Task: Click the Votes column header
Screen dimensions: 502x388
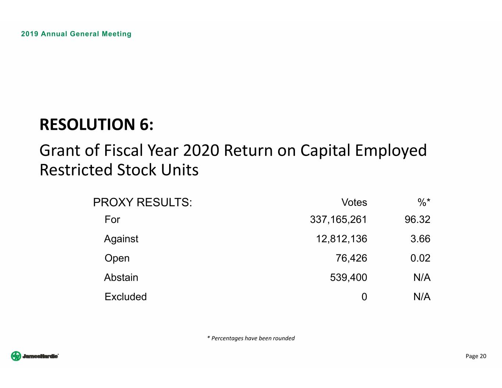Action: (x=354, y=203)
